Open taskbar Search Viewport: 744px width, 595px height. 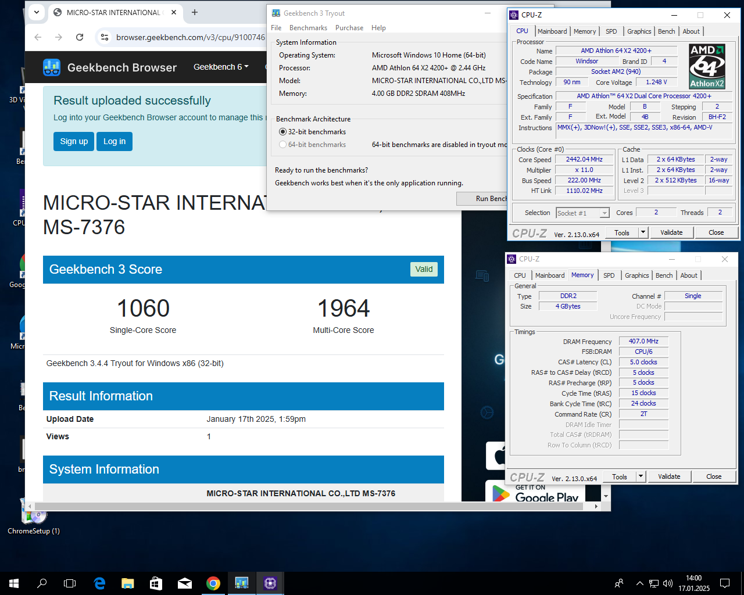pyautogui.click(x=42, y=583)
